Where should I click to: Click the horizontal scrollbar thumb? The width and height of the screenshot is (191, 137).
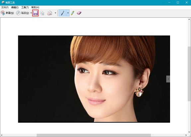94,135
